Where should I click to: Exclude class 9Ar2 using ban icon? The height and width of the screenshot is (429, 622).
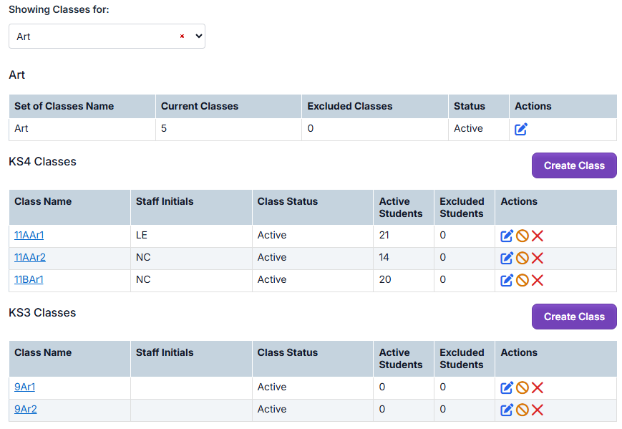point(523,410)
